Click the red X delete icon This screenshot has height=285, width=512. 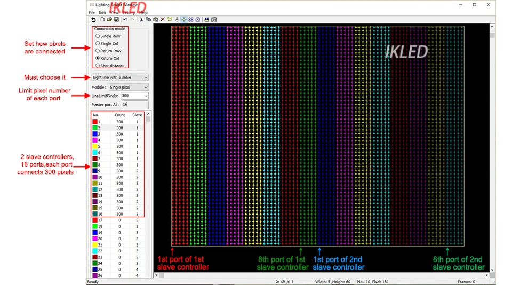pos(163,20)
